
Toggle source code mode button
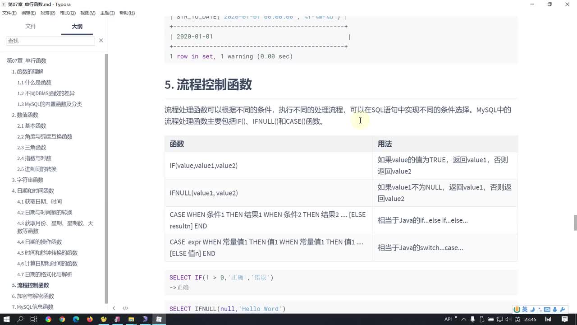tap(125, 308)
